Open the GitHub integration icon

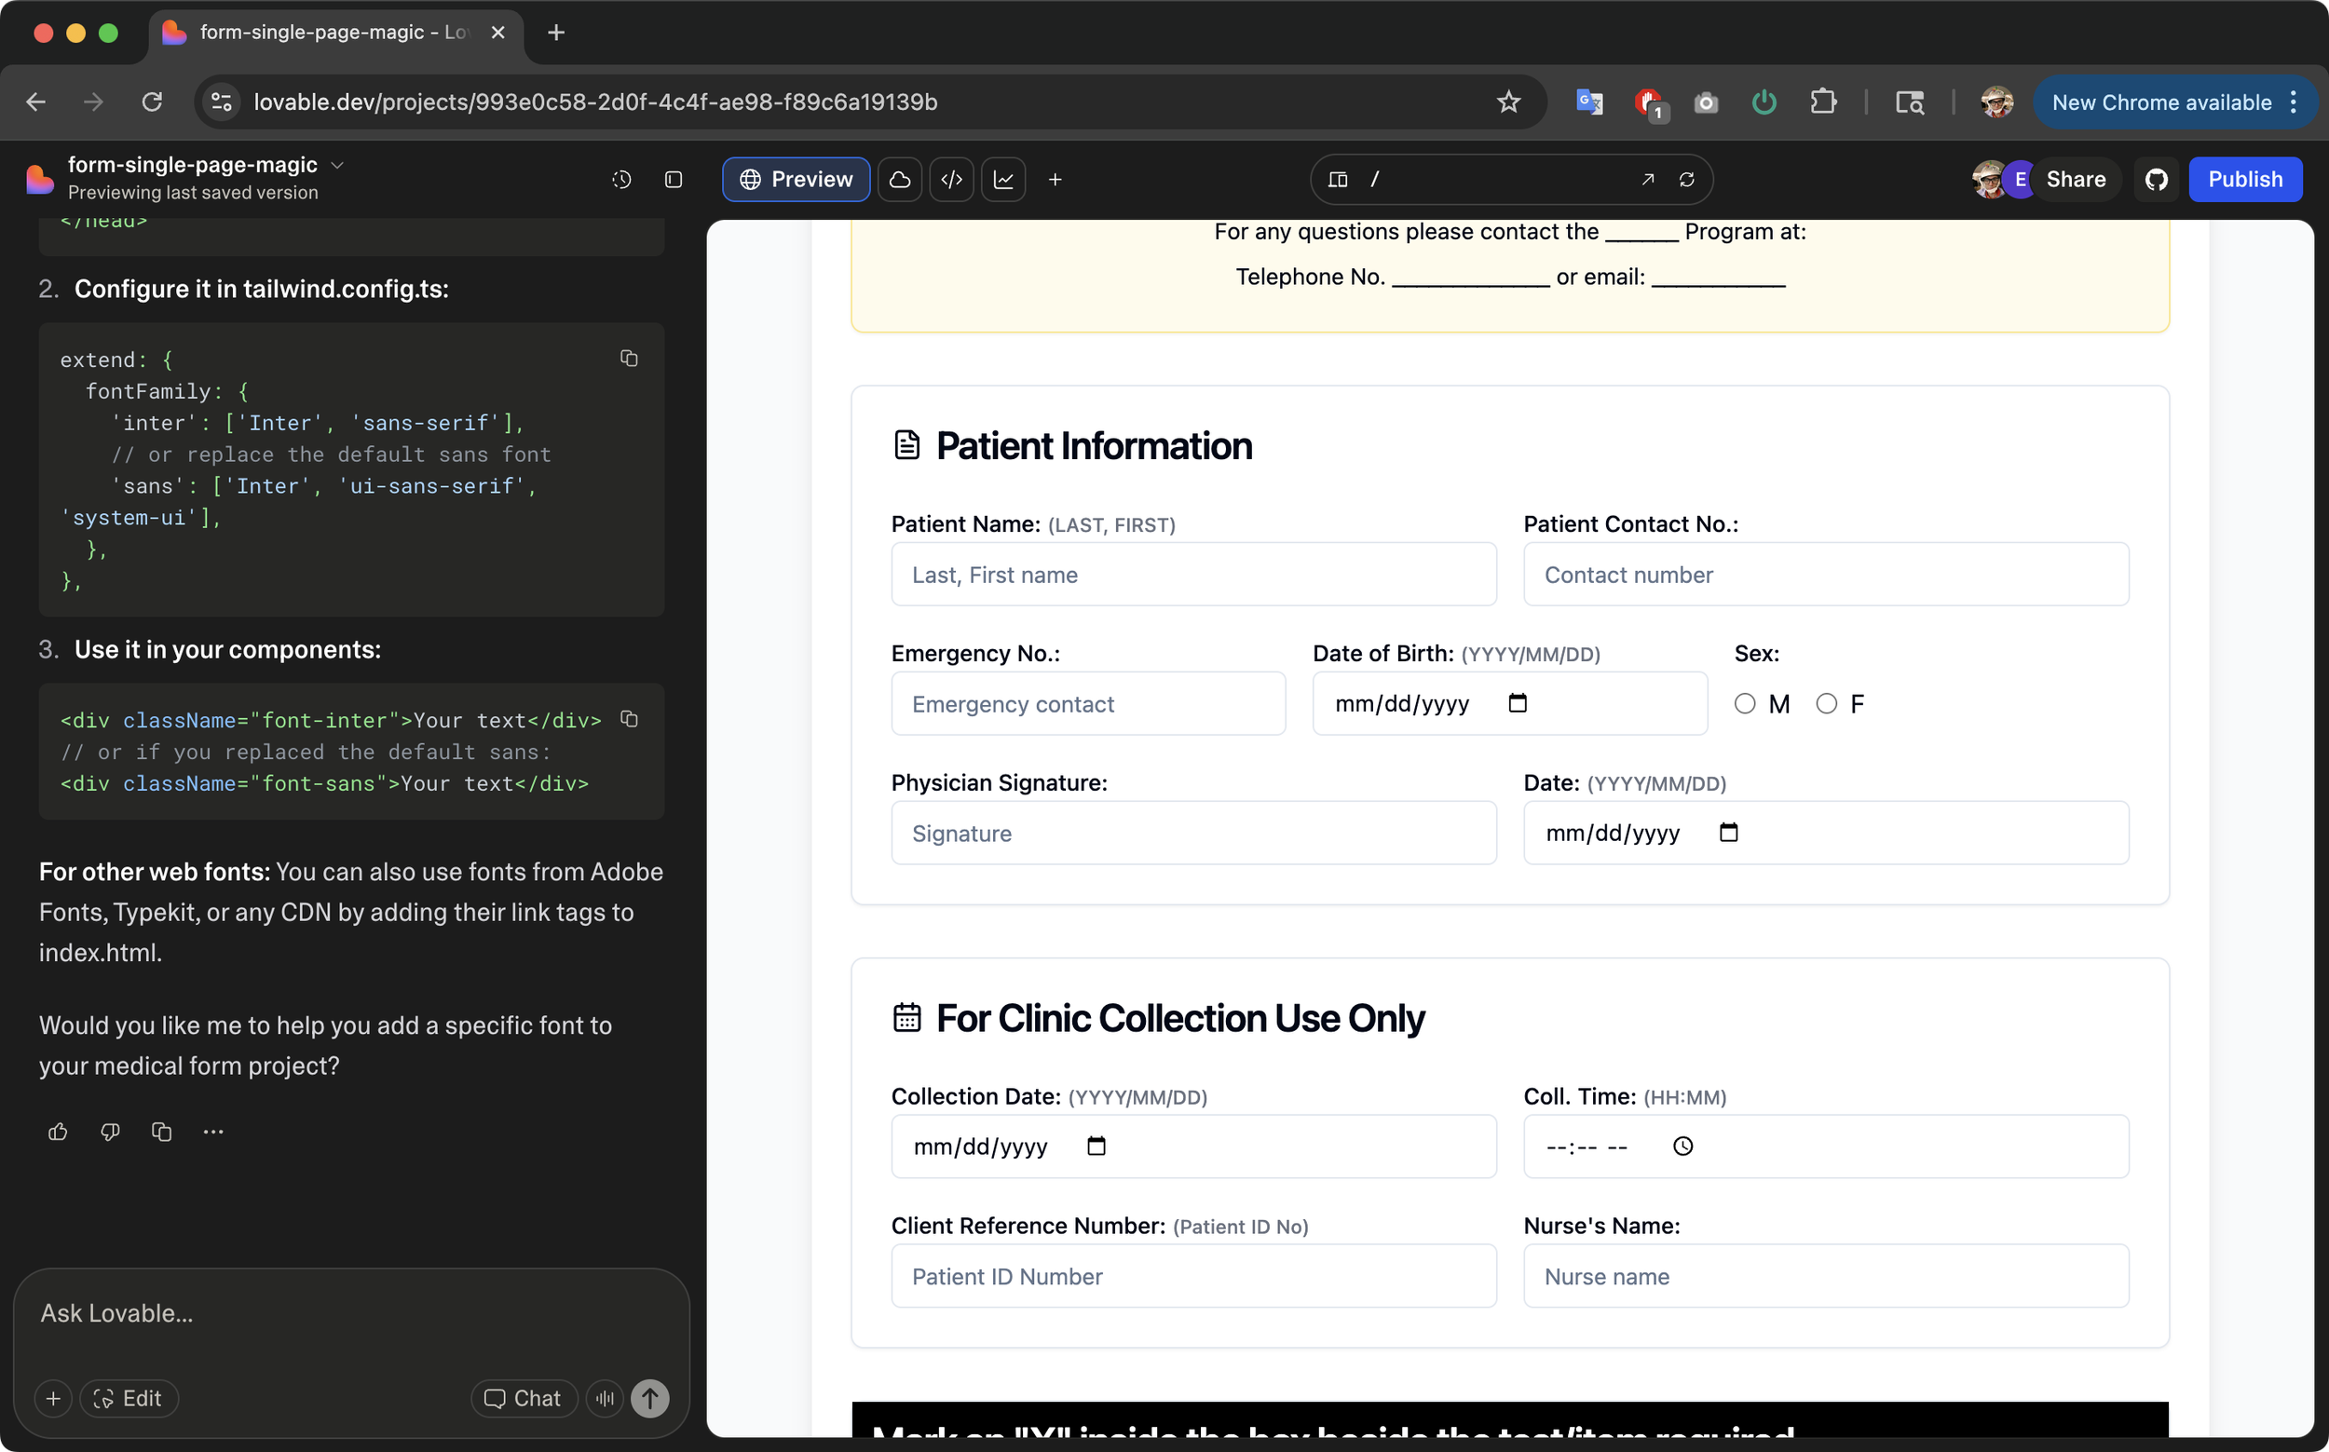[2156, 180]
